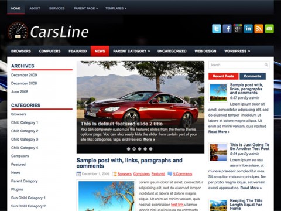Open the Plugins category link

[17, 189]
